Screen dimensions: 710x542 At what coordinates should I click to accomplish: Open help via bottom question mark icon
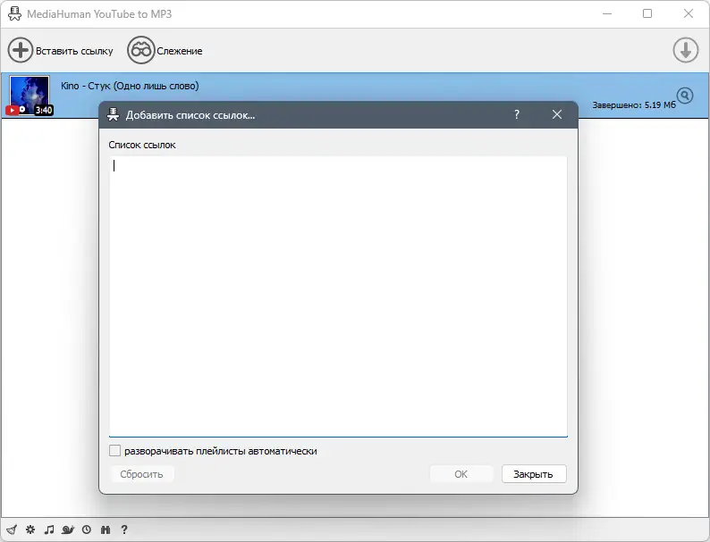(124, 529)
